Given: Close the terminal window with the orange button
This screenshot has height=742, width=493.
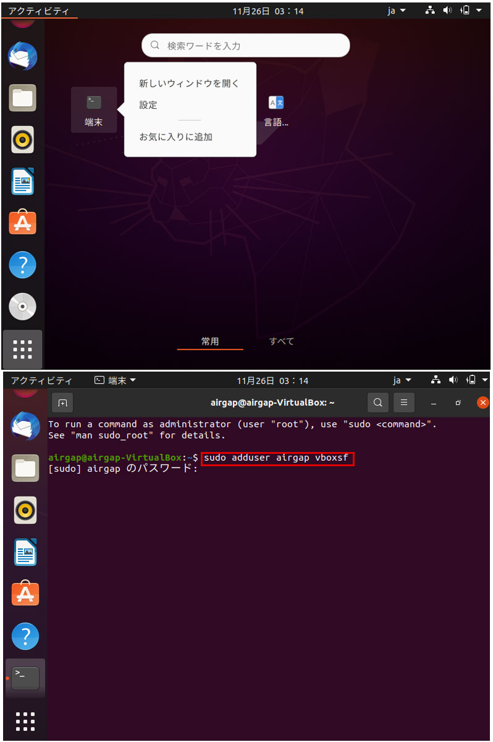Looking at the screenshot, I should [483, 403].
